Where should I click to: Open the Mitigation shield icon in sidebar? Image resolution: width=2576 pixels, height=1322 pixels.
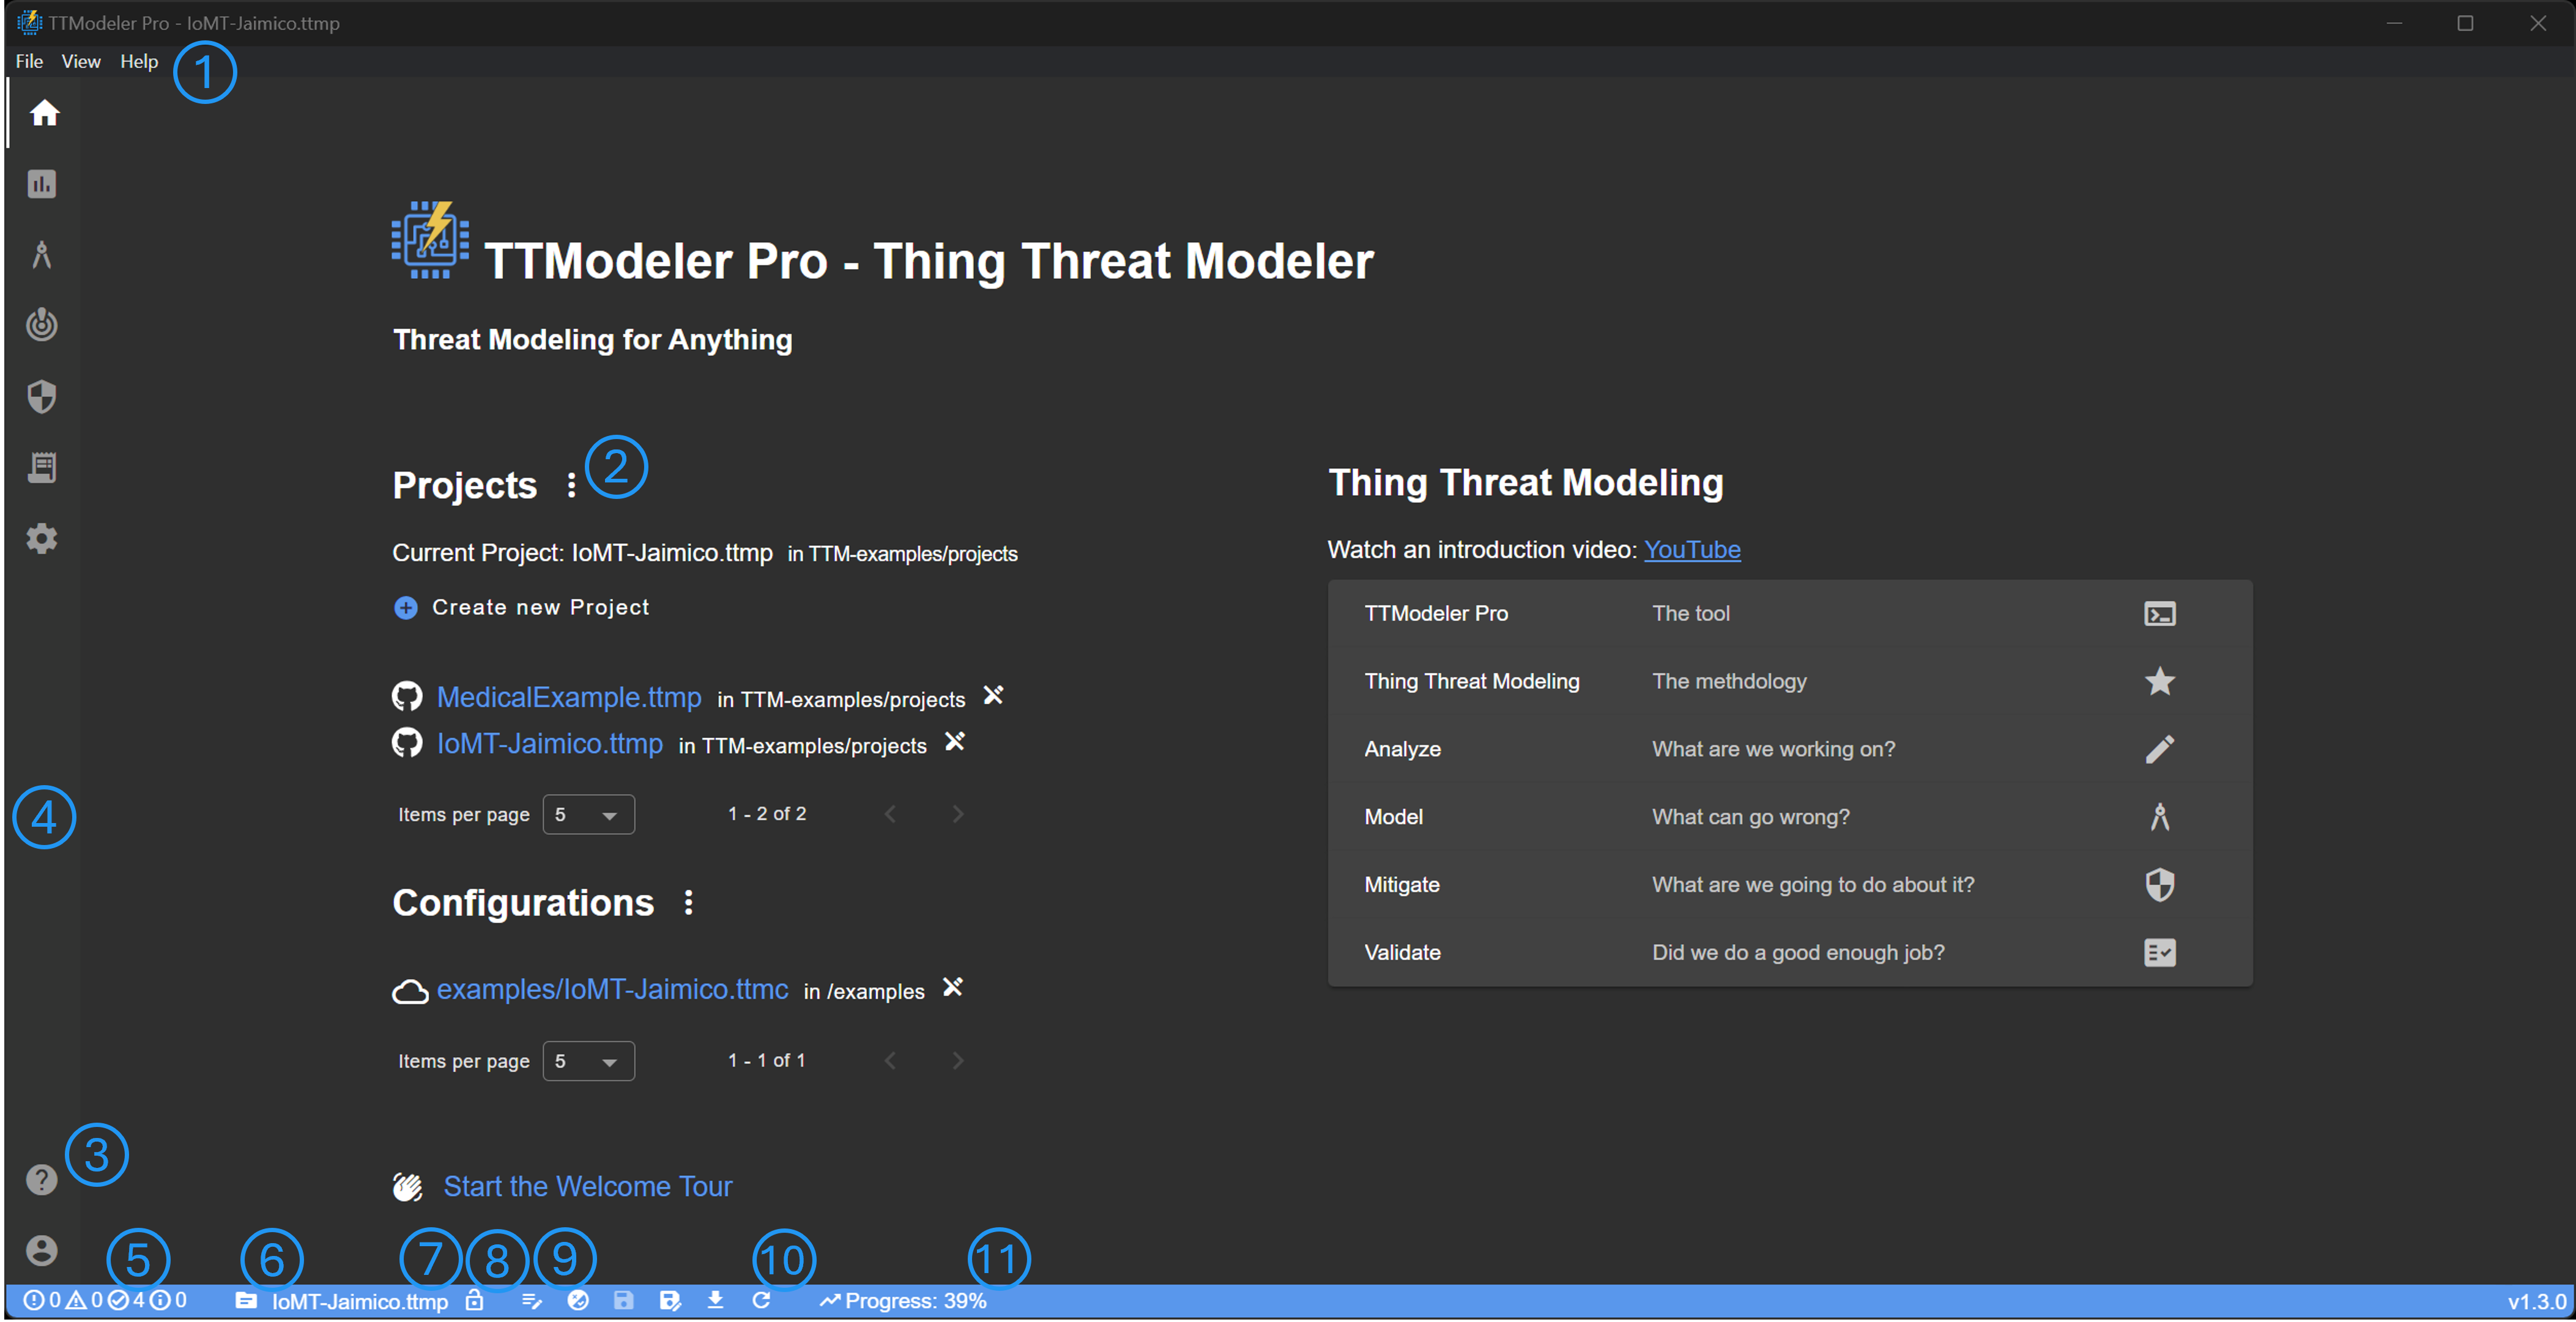42,397
